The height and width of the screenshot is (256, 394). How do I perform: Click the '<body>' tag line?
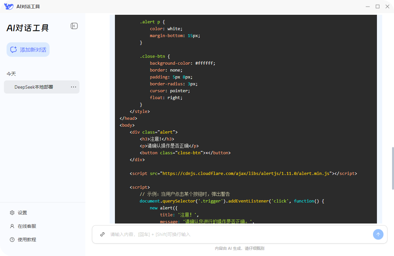click(x=127, y=125)
